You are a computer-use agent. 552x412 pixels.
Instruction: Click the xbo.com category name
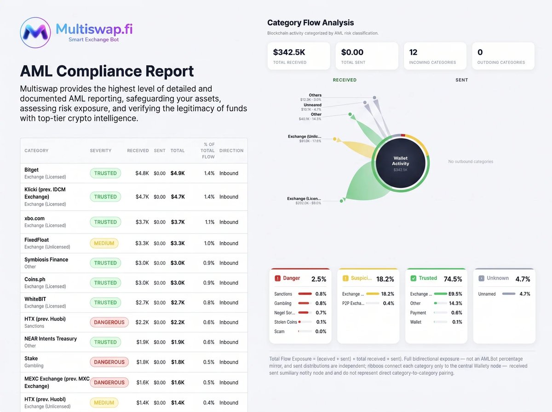[x=34, y=218]
